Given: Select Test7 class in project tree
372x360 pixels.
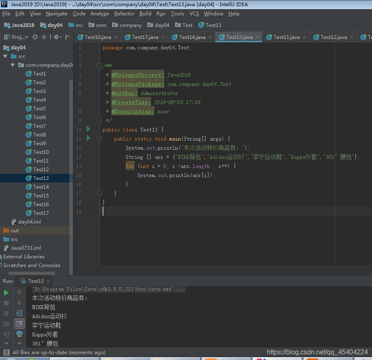Looking at the screenshot, I should pos(36,126).
